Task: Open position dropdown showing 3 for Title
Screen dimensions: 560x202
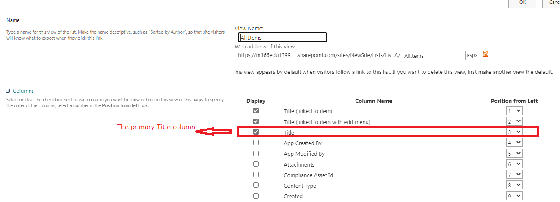Action: (x=515, y=132)
